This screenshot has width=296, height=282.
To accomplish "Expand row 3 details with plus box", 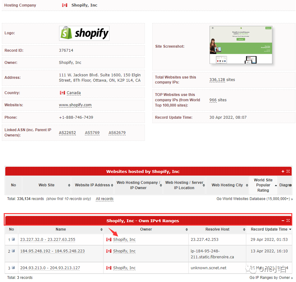I will (13, 268).
